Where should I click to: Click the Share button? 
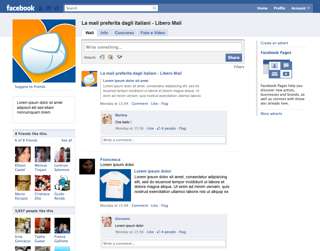pos(234,58)
